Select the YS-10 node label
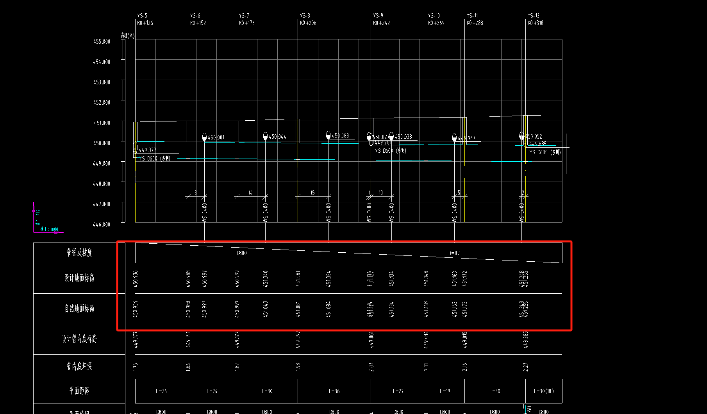Screen dimensions: 707x414 click(x=434, y=16)
